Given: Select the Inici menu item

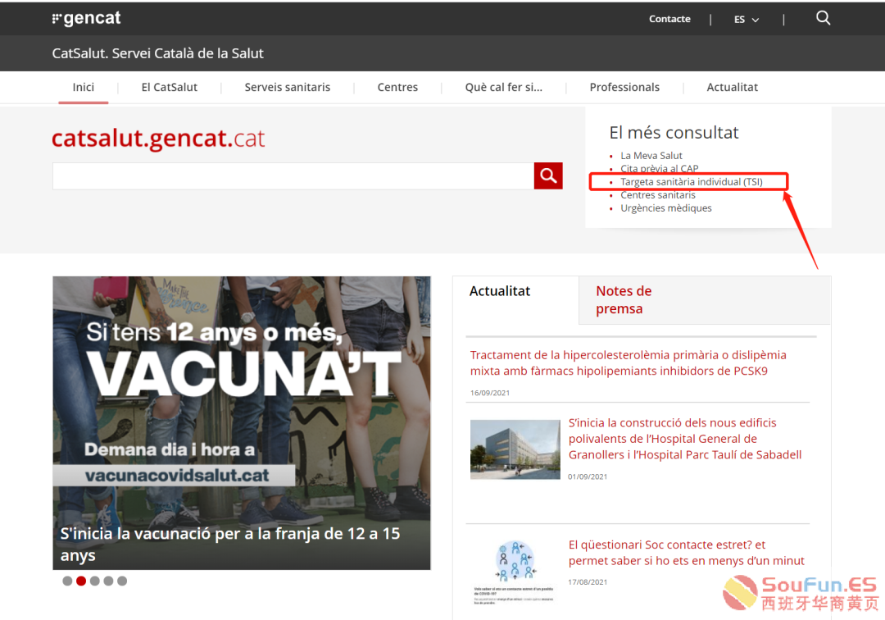Looking at the screenshot, I should tap(83, 87).
